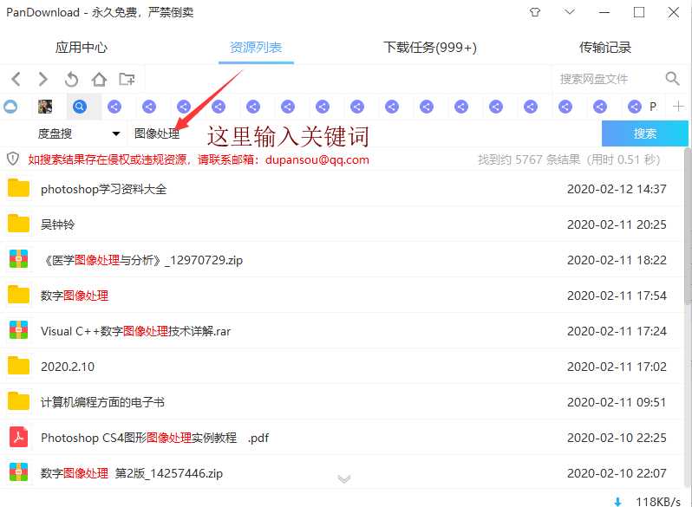Open photoshop学习资料大全 folder
This screenshot has width=692, height=507.
(103, 189)
